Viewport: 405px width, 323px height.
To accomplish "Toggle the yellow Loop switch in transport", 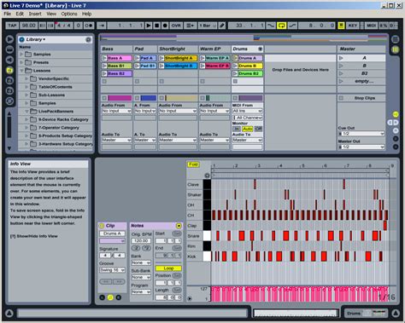I will pos(281,26).
